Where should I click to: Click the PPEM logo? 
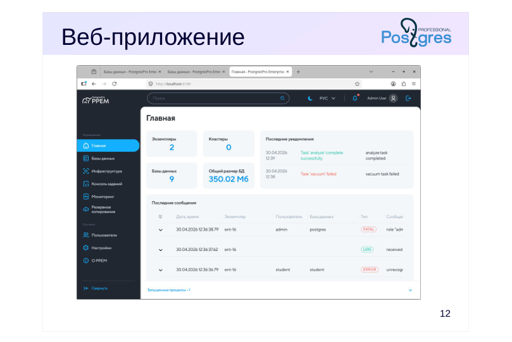[x=96, y=100]
